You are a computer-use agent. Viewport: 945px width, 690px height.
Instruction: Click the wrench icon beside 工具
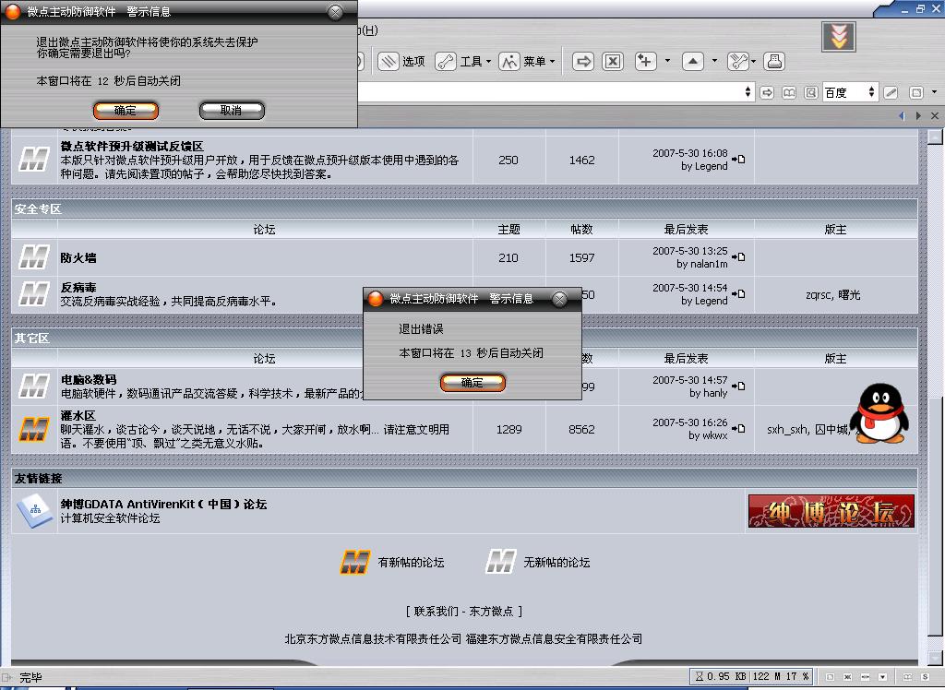446,61
